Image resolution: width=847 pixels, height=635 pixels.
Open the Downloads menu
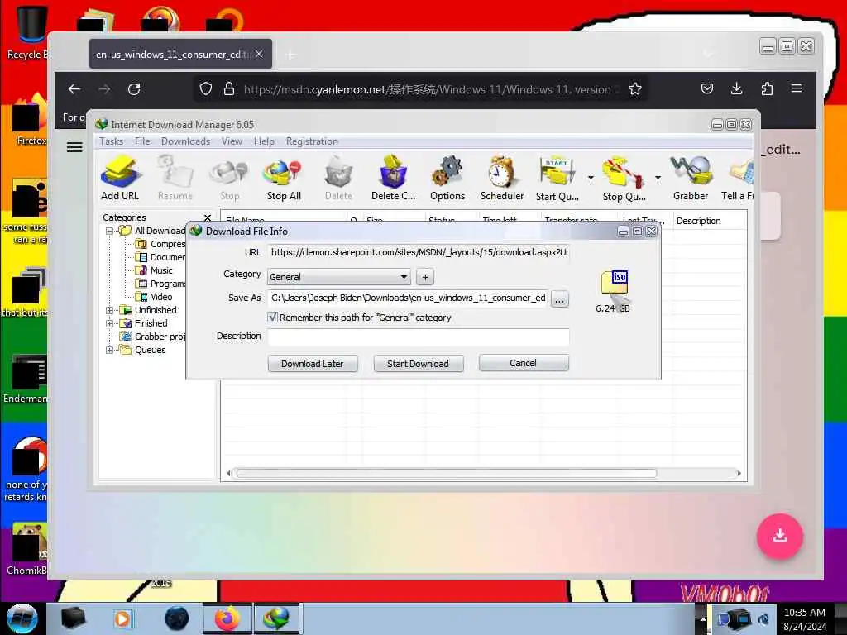(x=185, y=141)
